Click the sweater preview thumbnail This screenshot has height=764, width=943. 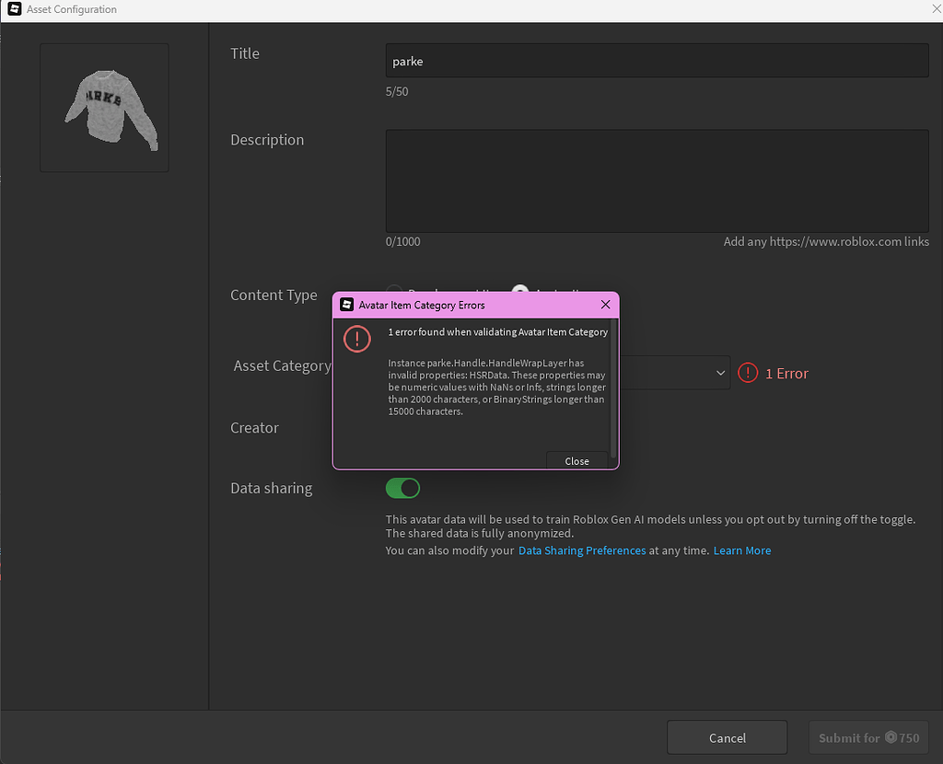tap(103, 107)
